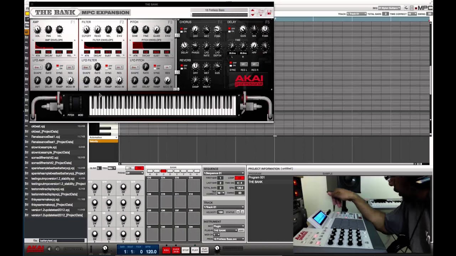Click the PITCH wheel on The Bank keyboard
The height and width of the screenshot is (256, 456).
point(71,104)
